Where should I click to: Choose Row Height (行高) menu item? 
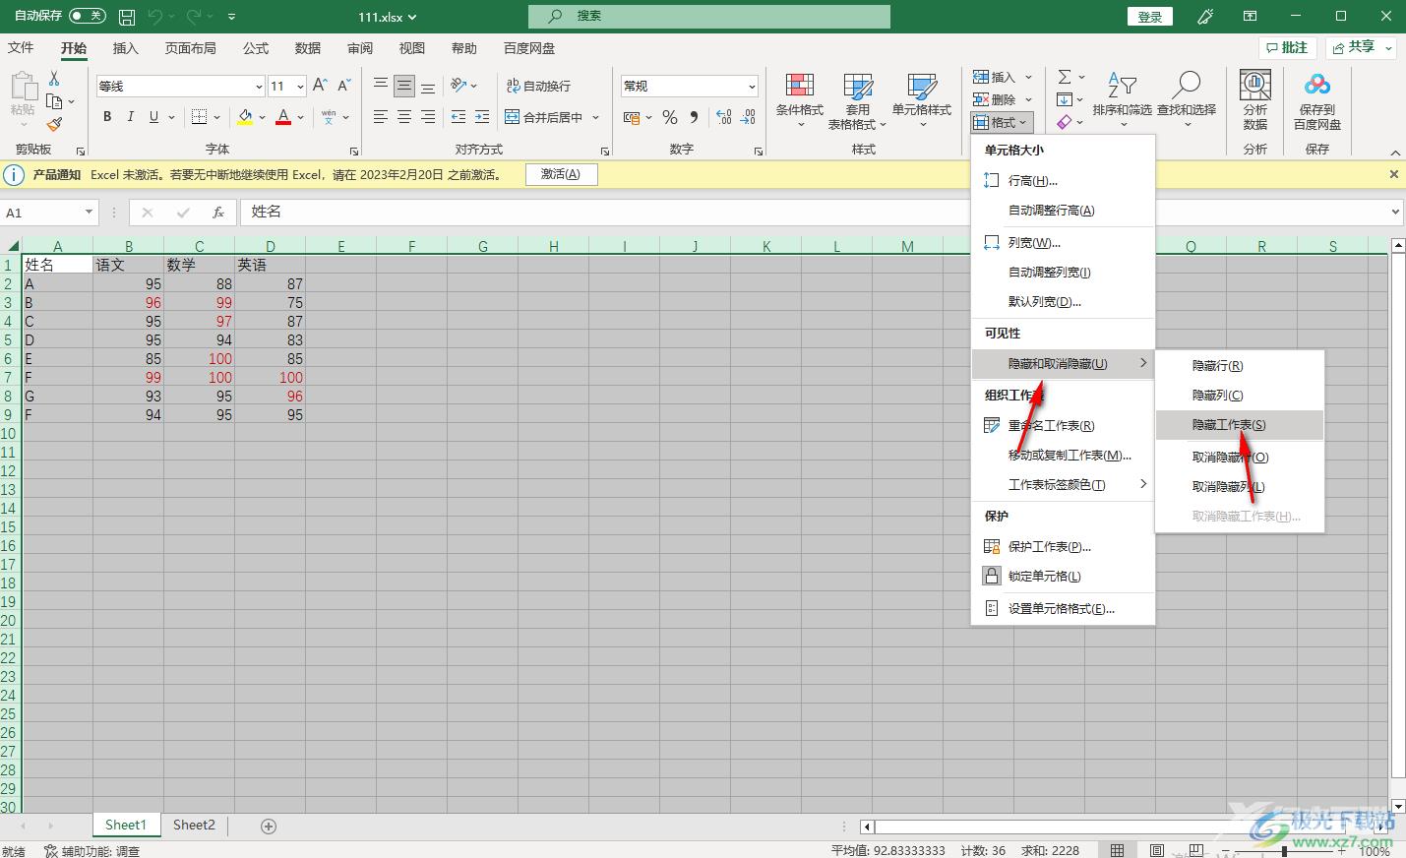pyautogui.click(x=1063, y=181)
